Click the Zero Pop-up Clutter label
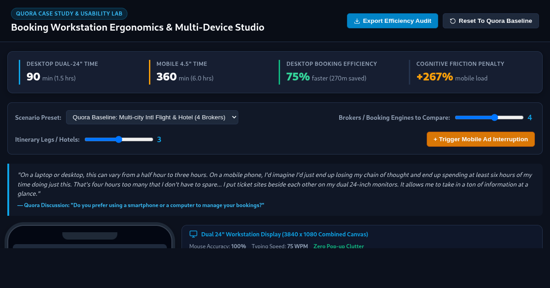Viewport: 550px width, 288px height. 339,246
